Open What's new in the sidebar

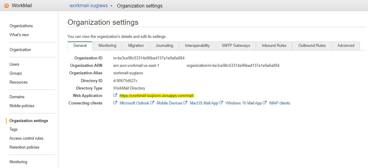(19, 35)
